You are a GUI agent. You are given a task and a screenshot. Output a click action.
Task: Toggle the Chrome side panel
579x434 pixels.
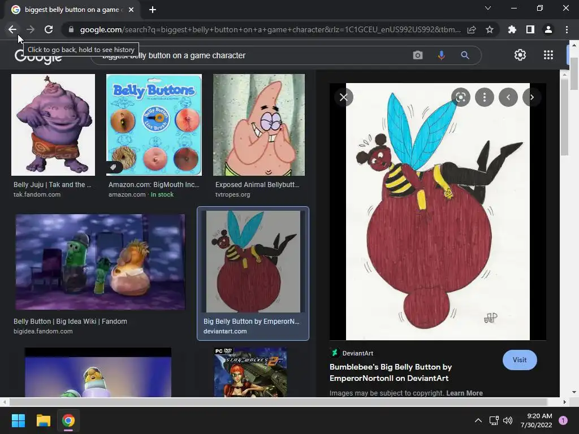[530, 29]
